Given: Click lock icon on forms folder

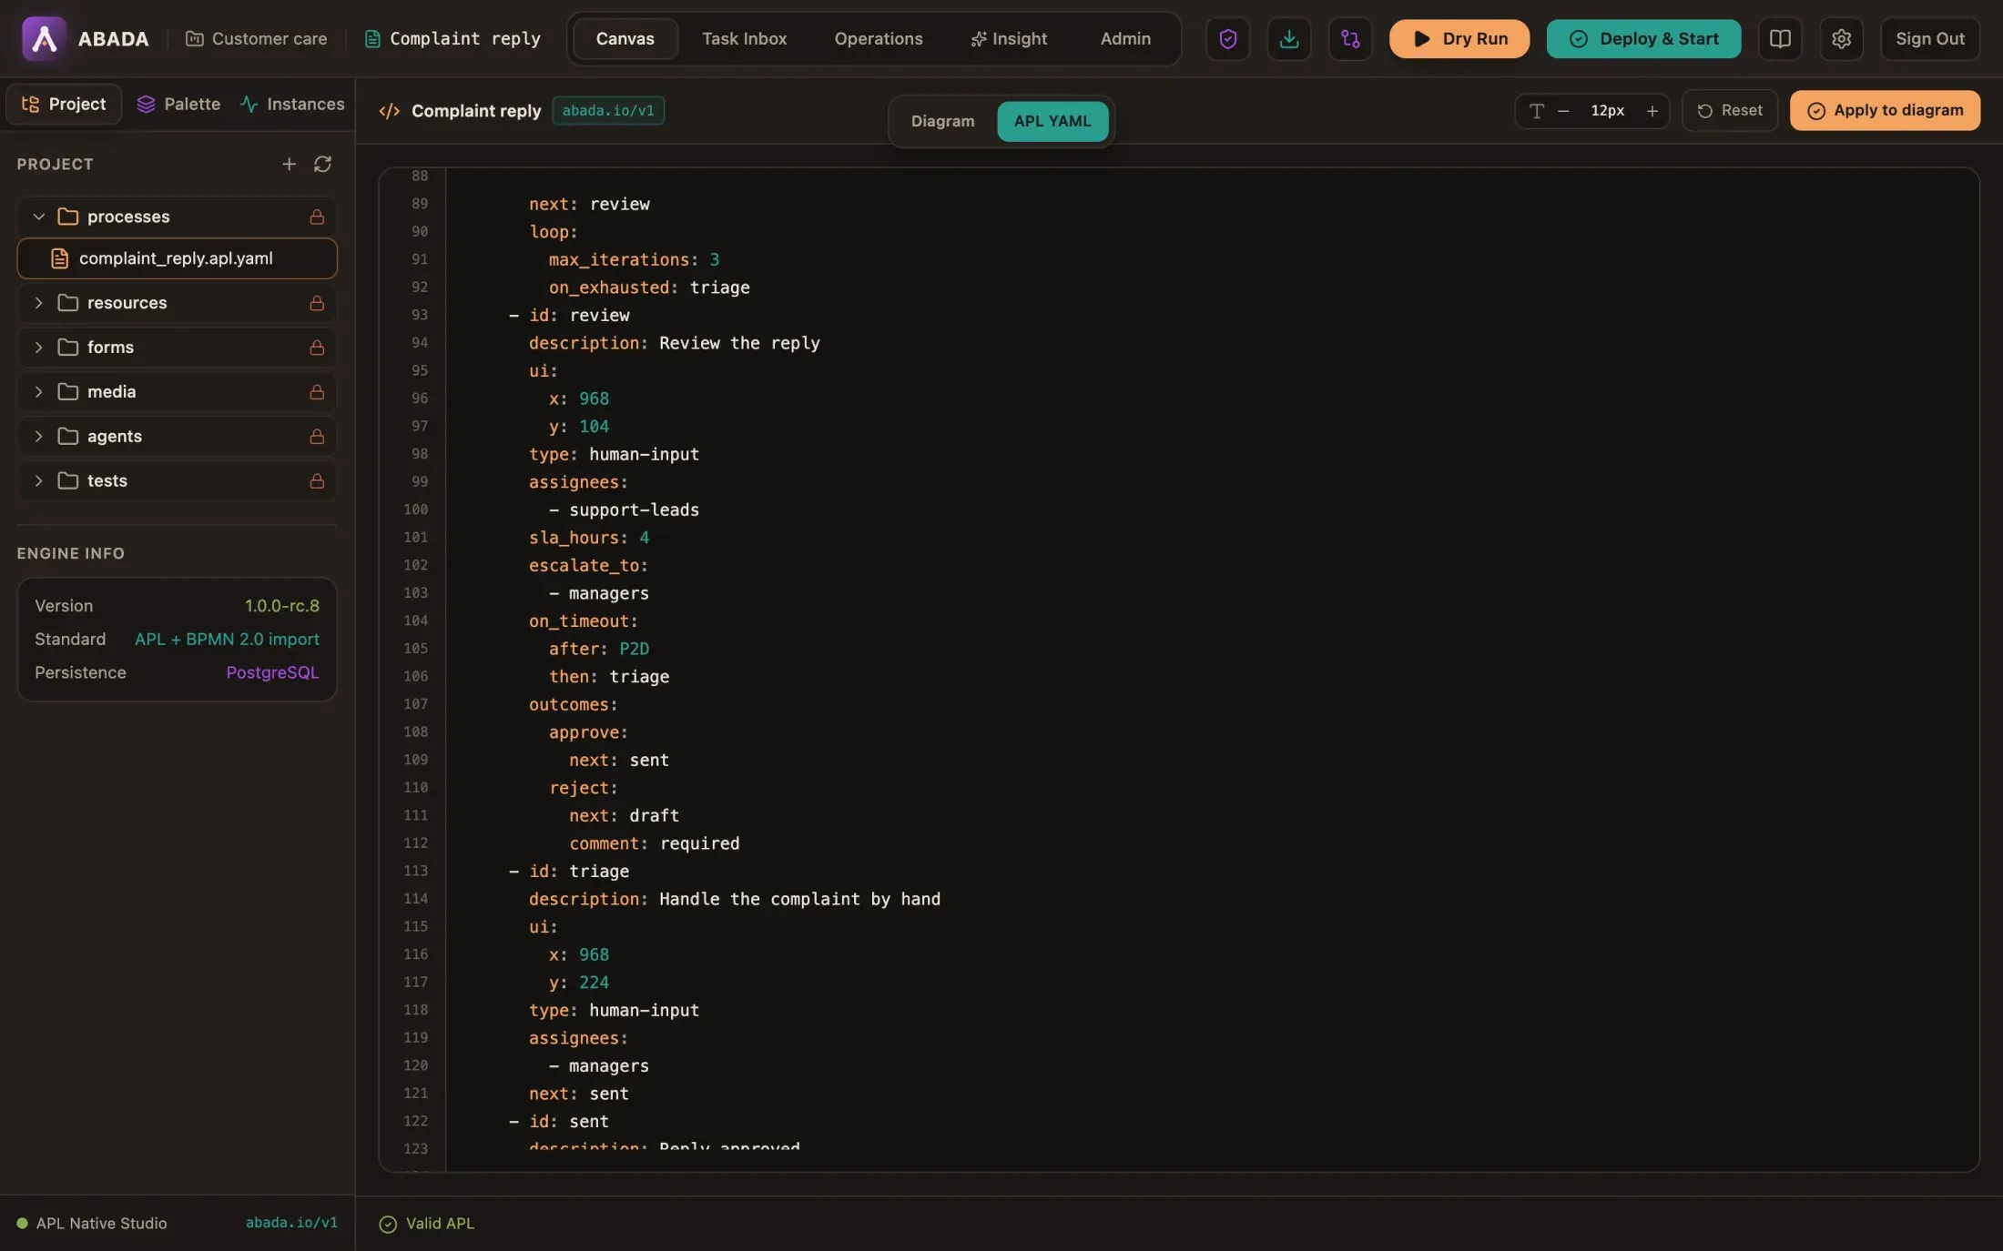Looking at the screenshot, I should [x=316, y=348].
